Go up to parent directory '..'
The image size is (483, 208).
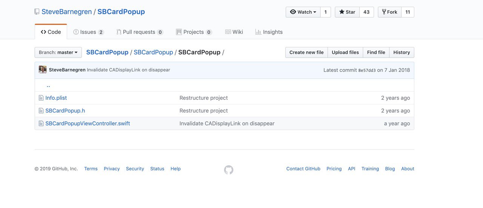48,85
